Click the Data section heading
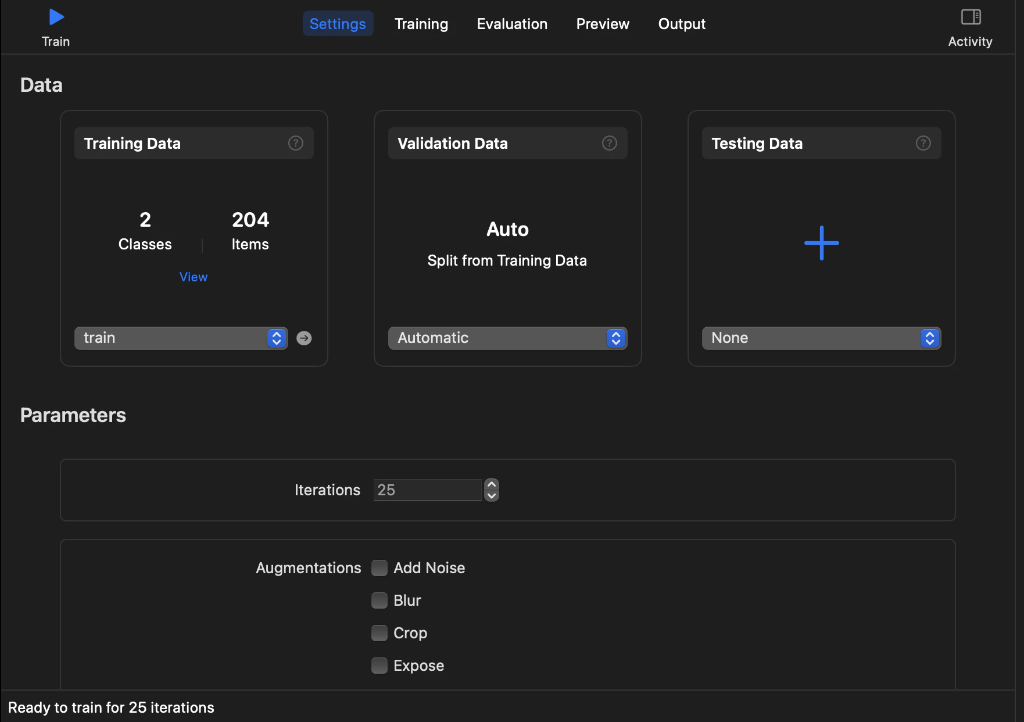 (x=41, y=85)
